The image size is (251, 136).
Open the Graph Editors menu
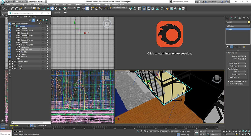(67, 4)
